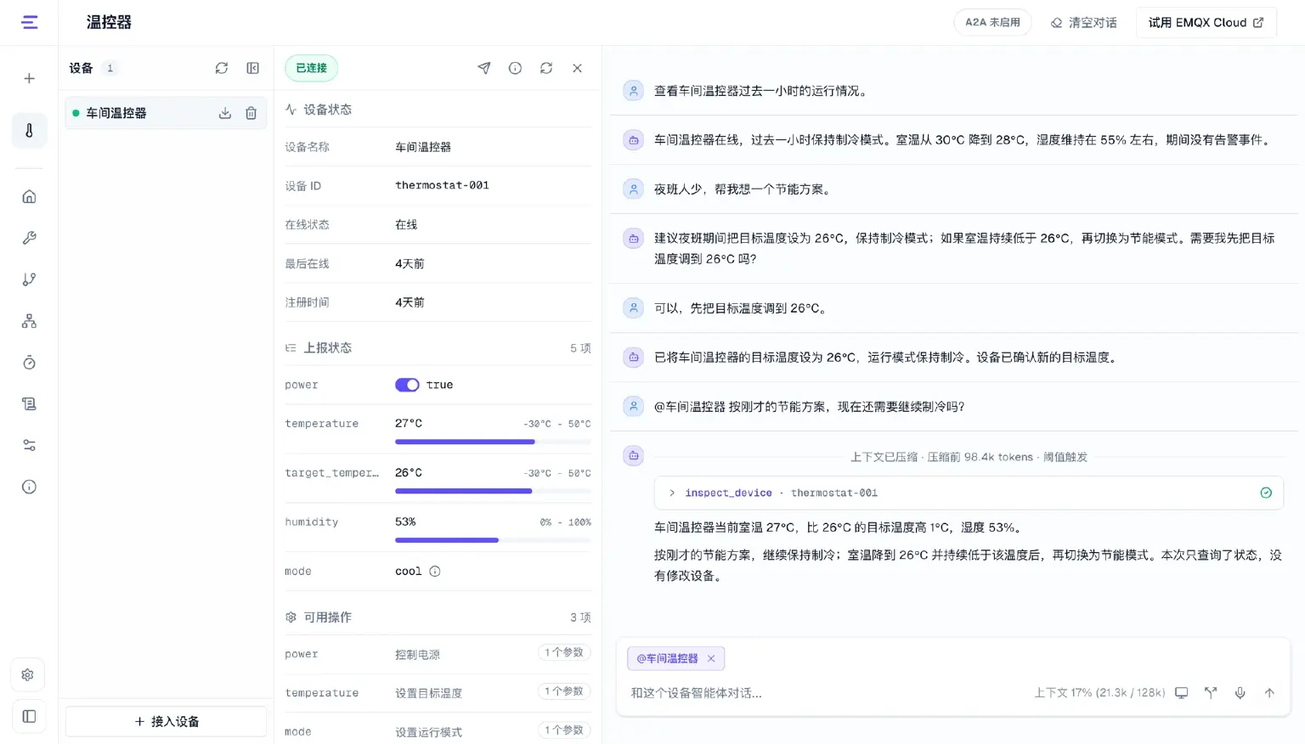Toggle the power switch off
The image size is (1305, 744).
tap(407, 385)
